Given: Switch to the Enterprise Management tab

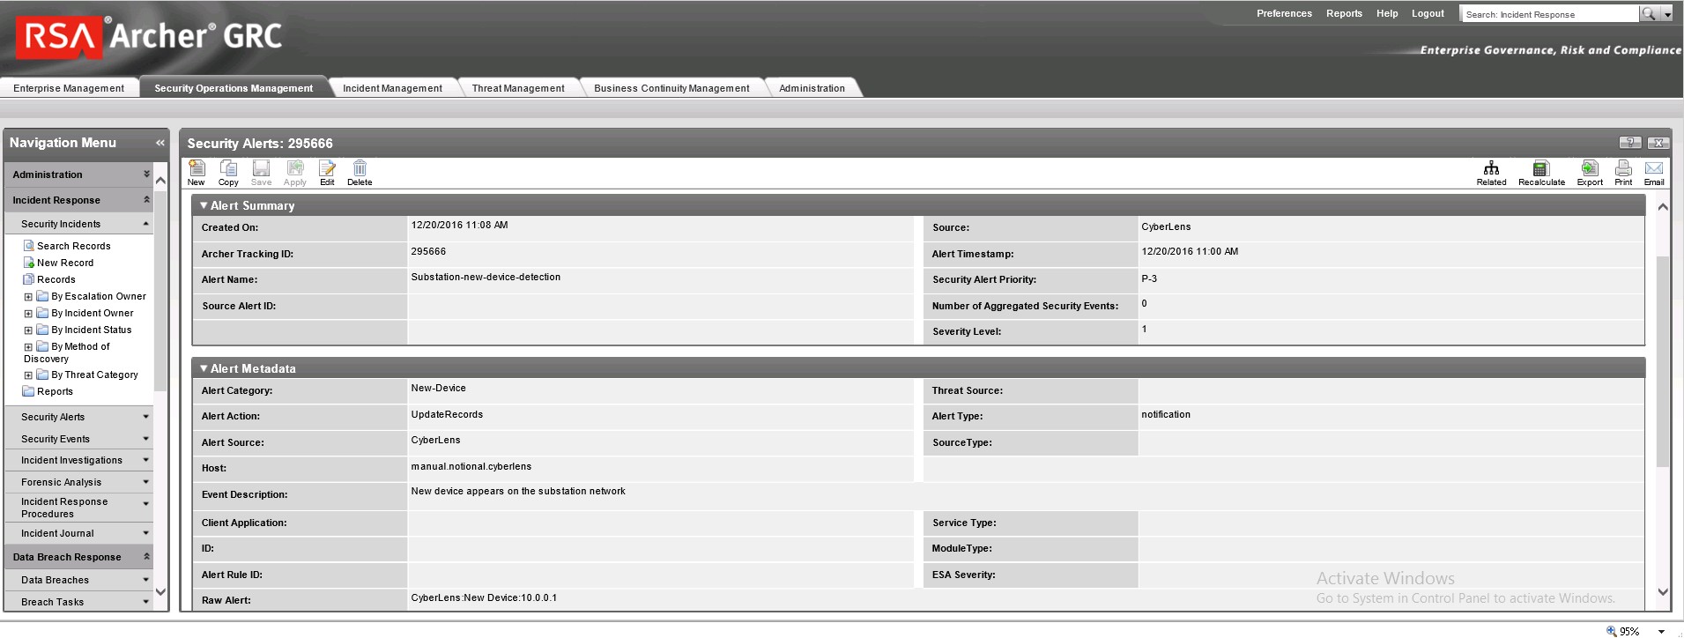Looking at the screenshot, I should [69, 88].
